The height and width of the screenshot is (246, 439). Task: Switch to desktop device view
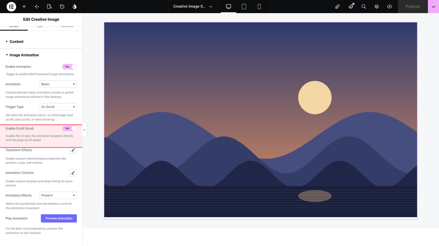click(229, 7)
